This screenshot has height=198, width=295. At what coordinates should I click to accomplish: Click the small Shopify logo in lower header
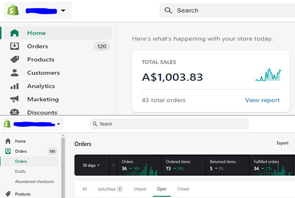tap(7, 124)
